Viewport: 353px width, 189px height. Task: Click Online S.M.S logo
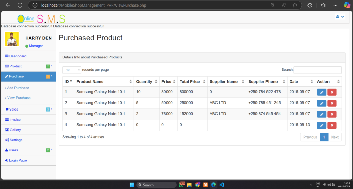pos(41,19)
